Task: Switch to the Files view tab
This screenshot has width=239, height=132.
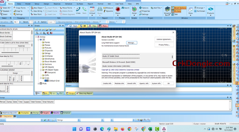Action: coord(93,26)
